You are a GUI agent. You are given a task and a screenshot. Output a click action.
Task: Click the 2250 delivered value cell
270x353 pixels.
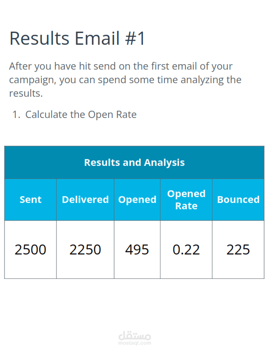85,249
